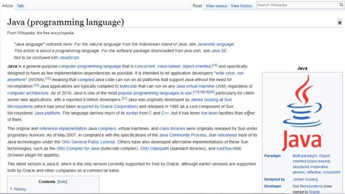Follow the Javanese language link
The image size is (345, 194).
pyautogui.click(x=216, y=44)
